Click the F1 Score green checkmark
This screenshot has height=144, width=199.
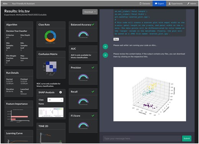pyautogui.click(x=93, y=115)
